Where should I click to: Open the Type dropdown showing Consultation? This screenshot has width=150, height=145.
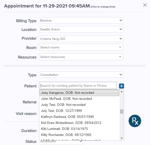pos(81,75)
